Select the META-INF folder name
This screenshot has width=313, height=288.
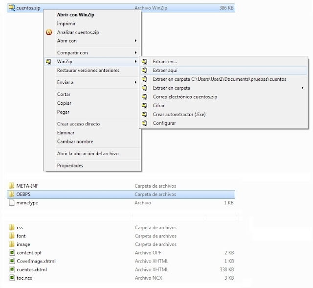[27, 186]
